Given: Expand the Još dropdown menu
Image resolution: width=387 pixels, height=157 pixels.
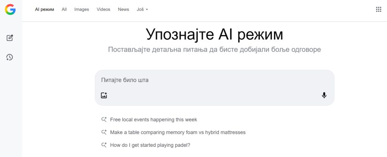Looking at the screenshot, I should pos(142,9).
